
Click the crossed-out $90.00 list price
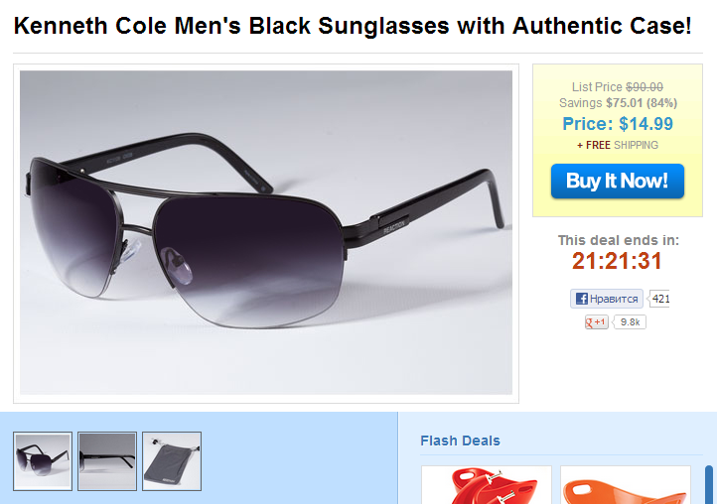pos(645,87)
